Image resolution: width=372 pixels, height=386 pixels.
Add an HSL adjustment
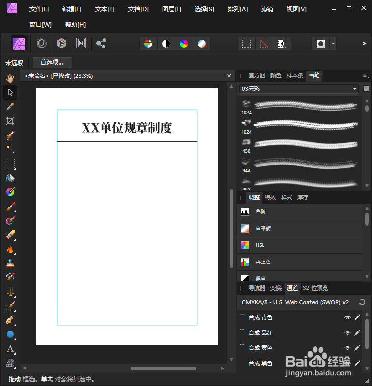point(299,245)
